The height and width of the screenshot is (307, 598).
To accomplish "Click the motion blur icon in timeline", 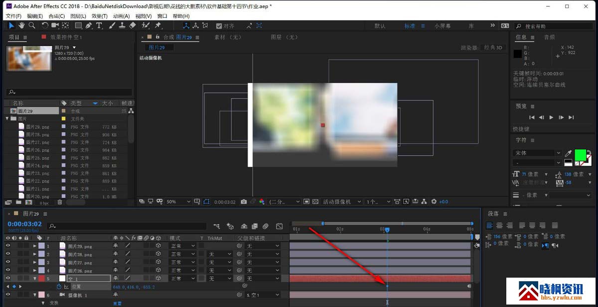I will point(266,226).
